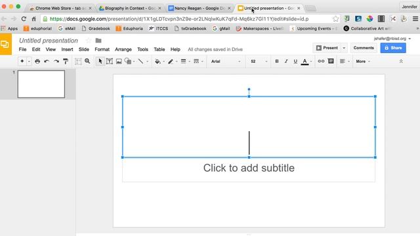
Task: Click the Insert comment icon
Action: (x=331, y=61)
